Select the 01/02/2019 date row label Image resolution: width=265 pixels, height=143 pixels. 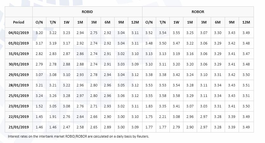pos(19,43)
